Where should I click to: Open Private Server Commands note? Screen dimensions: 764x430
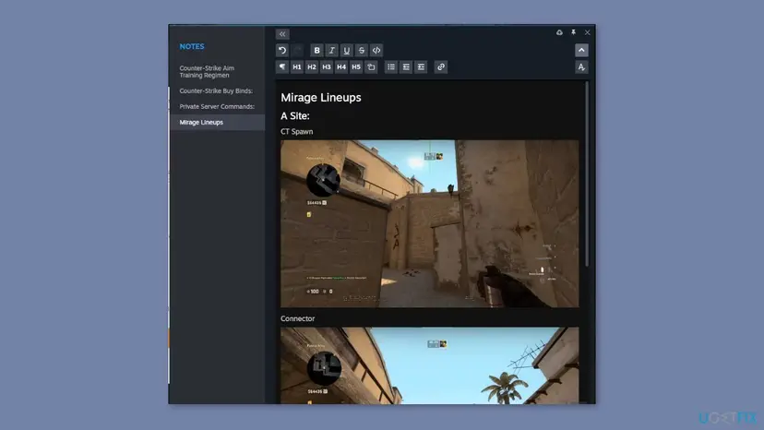218,106
